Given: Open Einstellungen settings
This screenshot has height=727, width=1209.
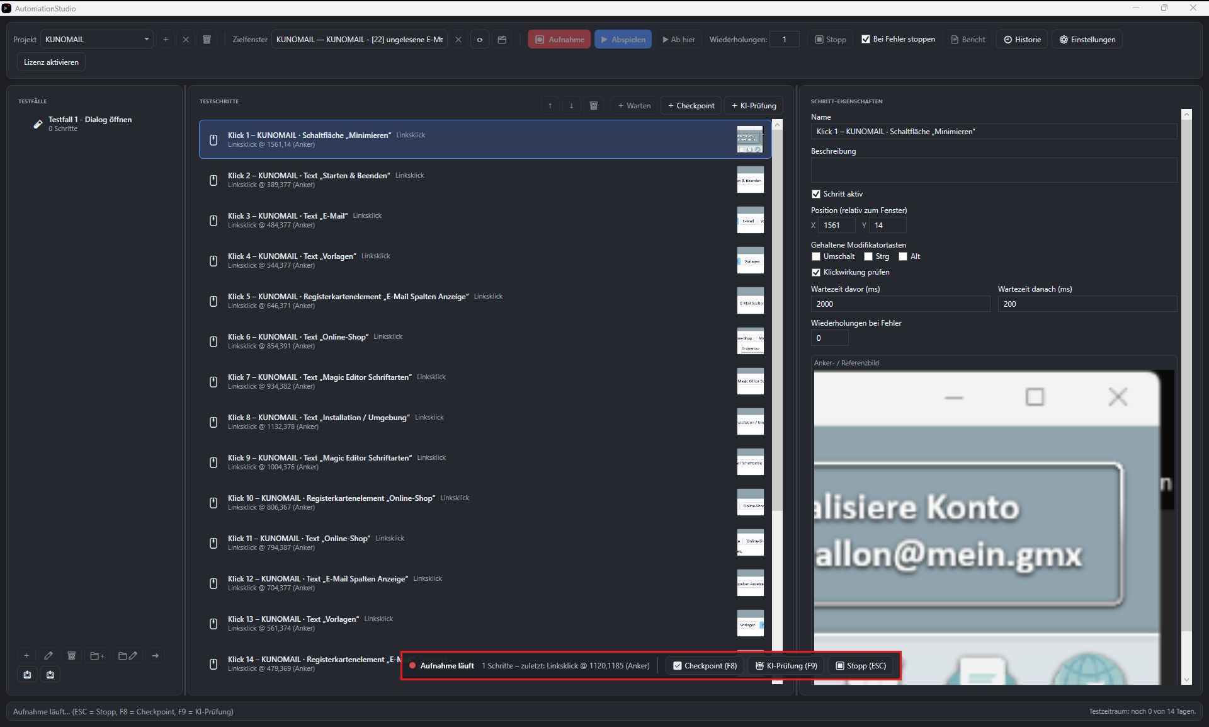Looking at the screenshot, I should tap(1087, 39).
